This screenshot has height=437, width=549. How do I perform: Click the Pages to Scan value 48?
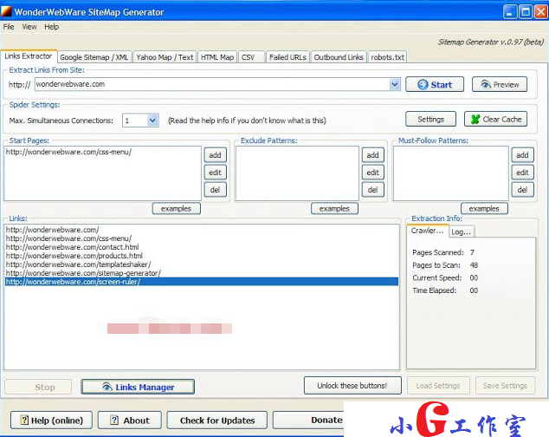click(474, 264)
